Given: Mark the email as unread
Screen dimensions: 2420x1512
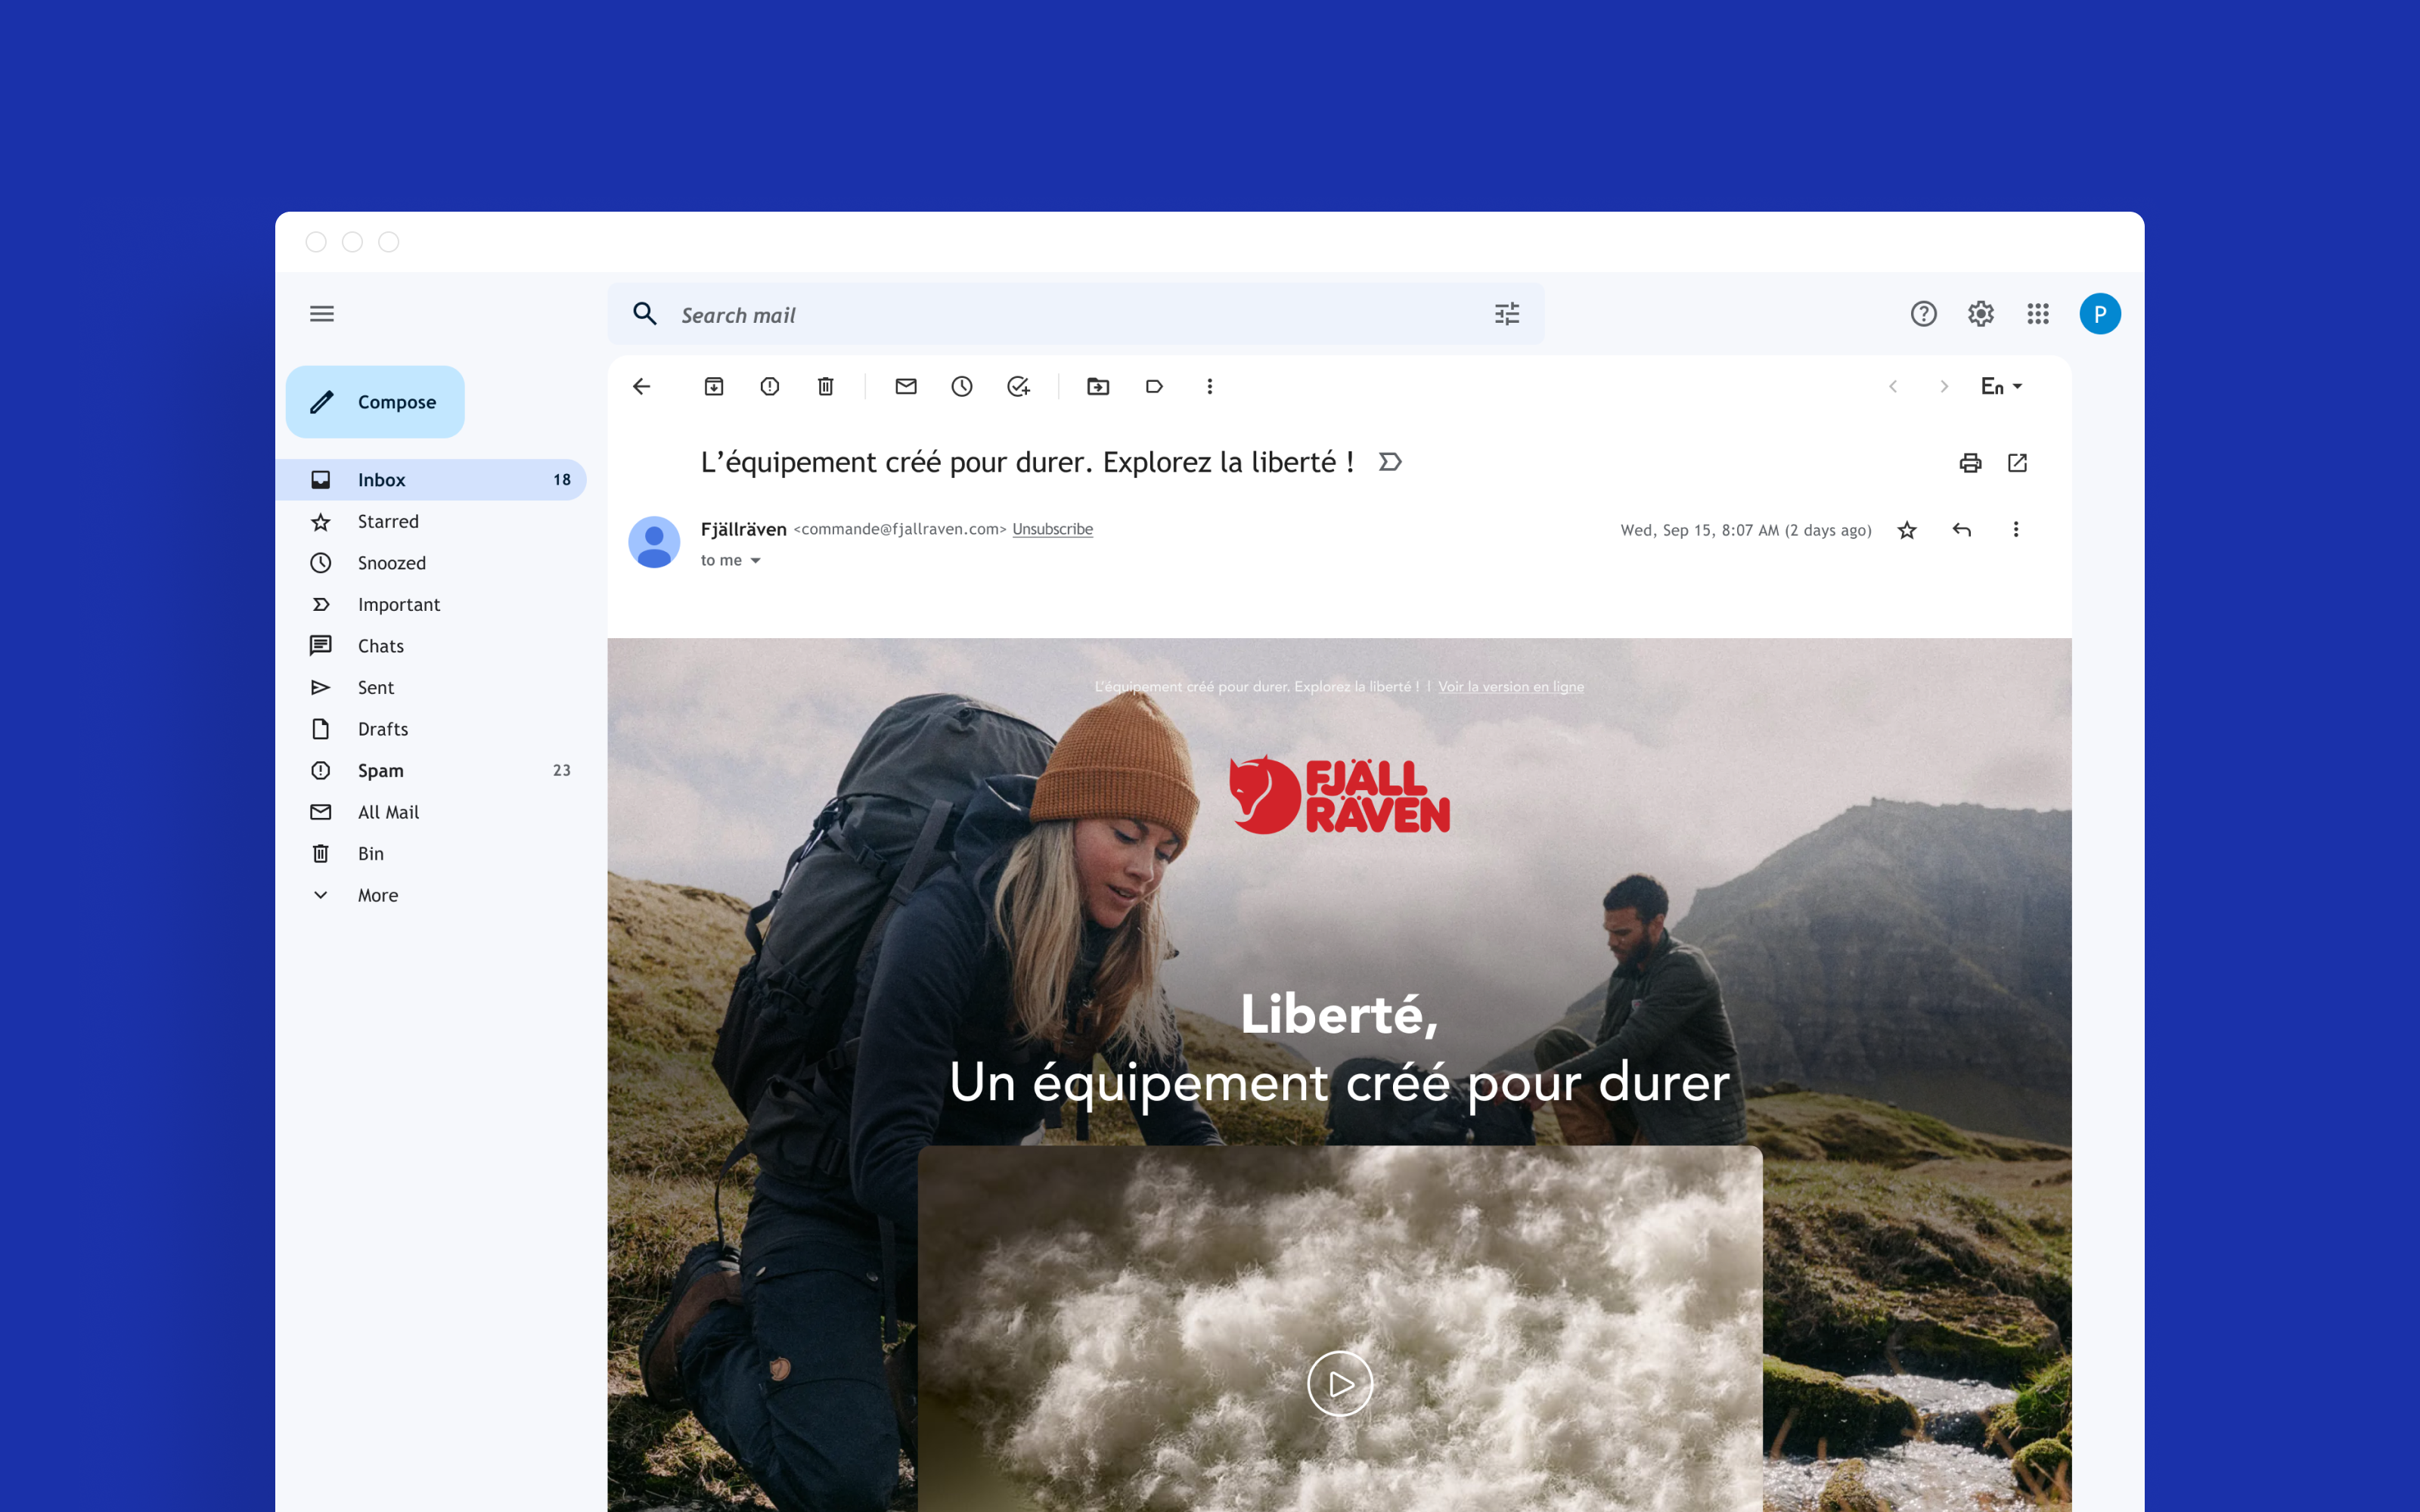Looking at the screenshot, I should (x=906, y=386).
